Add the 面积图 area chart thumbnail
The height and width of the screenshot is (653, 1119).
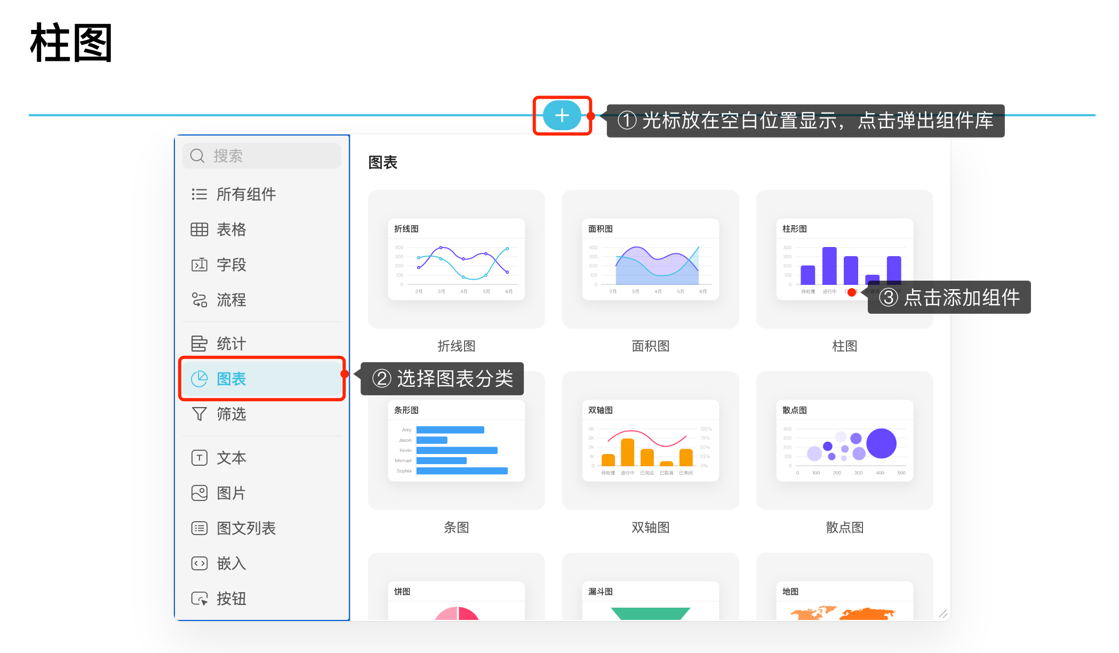651,259
